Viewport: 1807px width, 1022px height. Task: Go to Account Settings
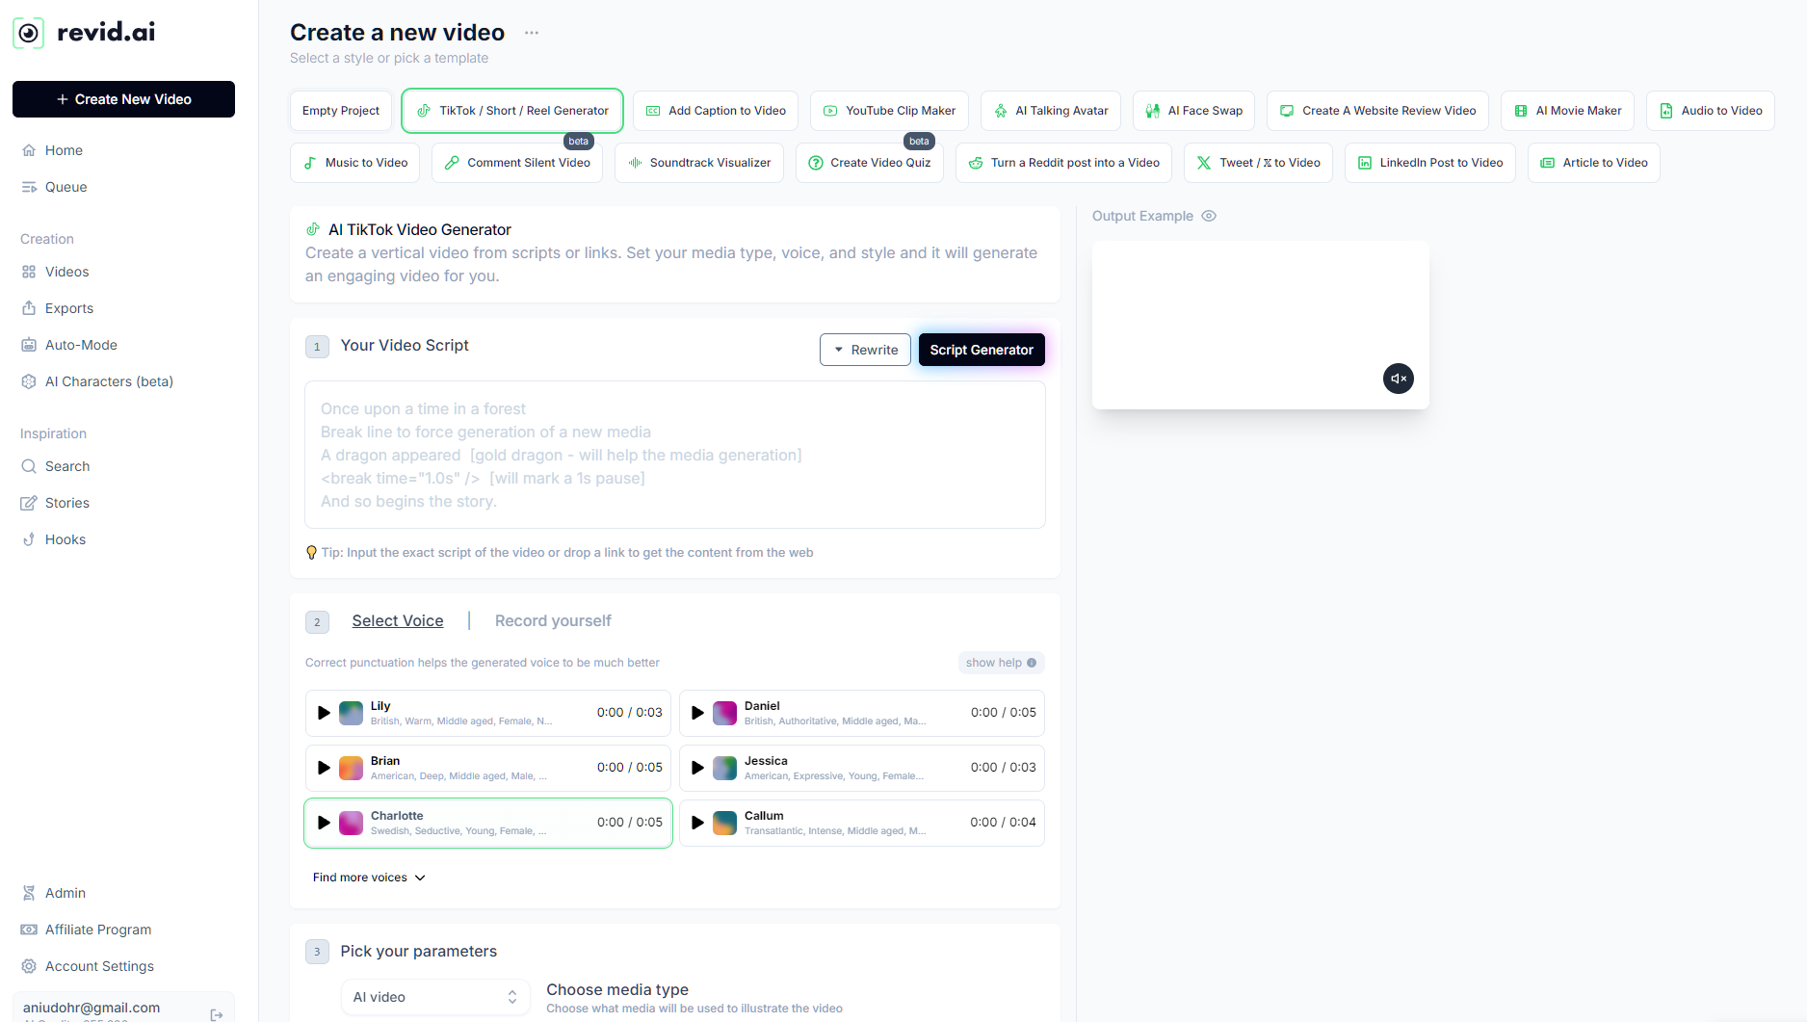[x=99, y=966]
